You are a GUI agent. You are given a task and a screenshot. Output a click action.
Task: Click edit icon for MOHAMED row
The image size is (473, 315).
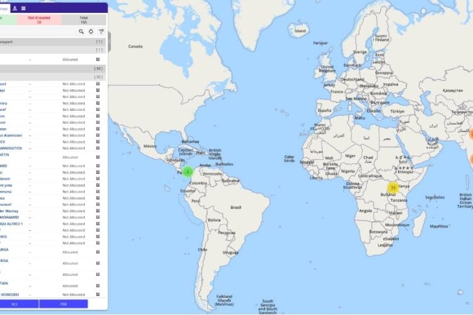[x=98, y=217]
